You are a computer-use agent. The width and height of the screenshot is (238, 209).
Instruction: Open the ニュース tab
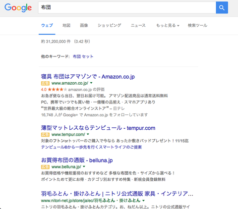[x=138, y=25]
